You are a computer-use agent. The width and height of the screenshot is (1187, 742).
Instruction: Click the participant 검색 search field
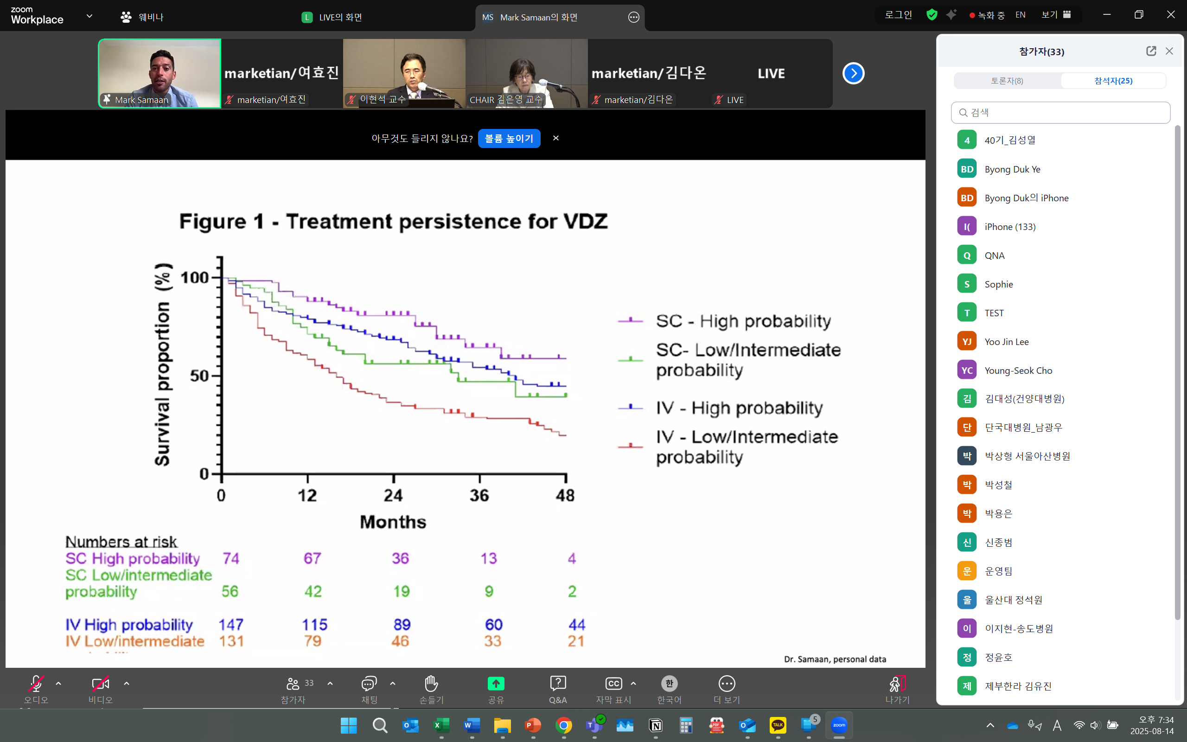point(1060,113)
